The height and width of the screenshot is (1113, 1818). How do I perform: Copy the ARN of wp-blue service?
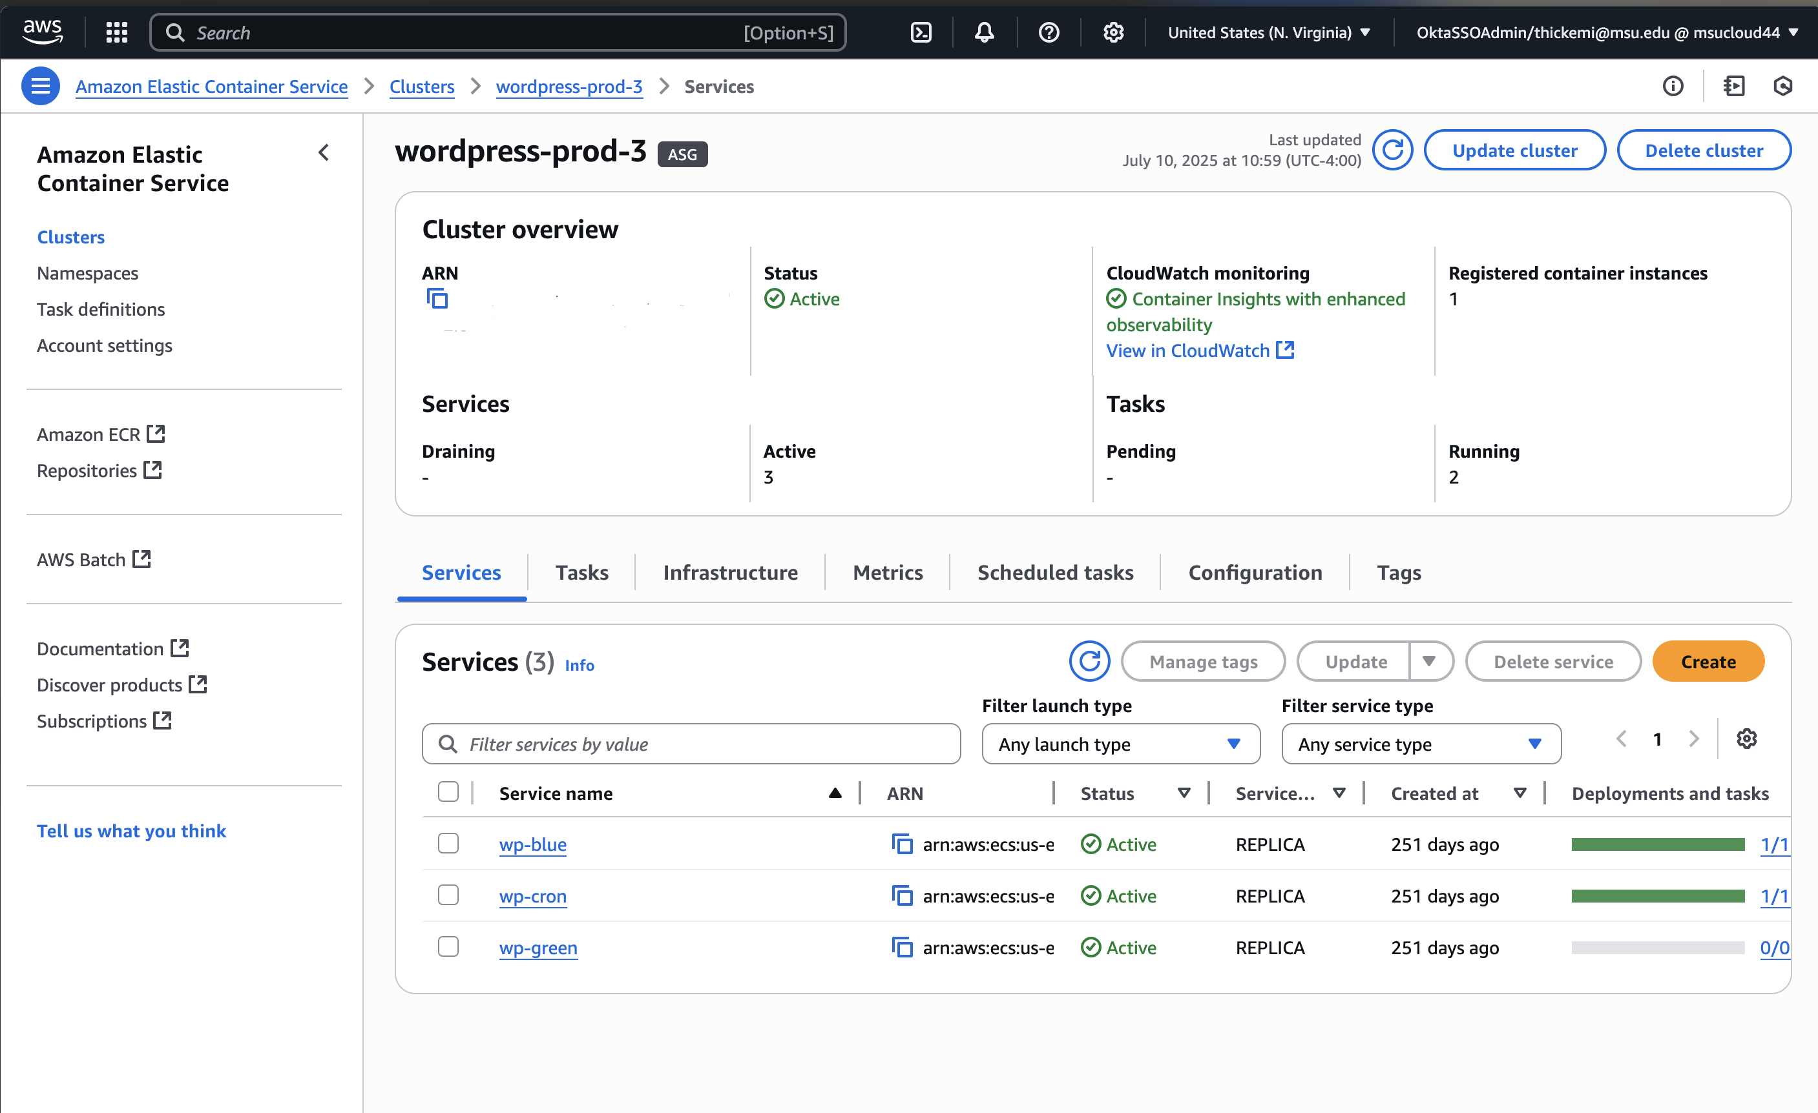pyautogui.click(x=902, y=844)
